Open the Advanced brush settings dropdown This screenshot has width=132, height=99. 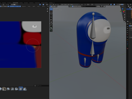point(24,6)
